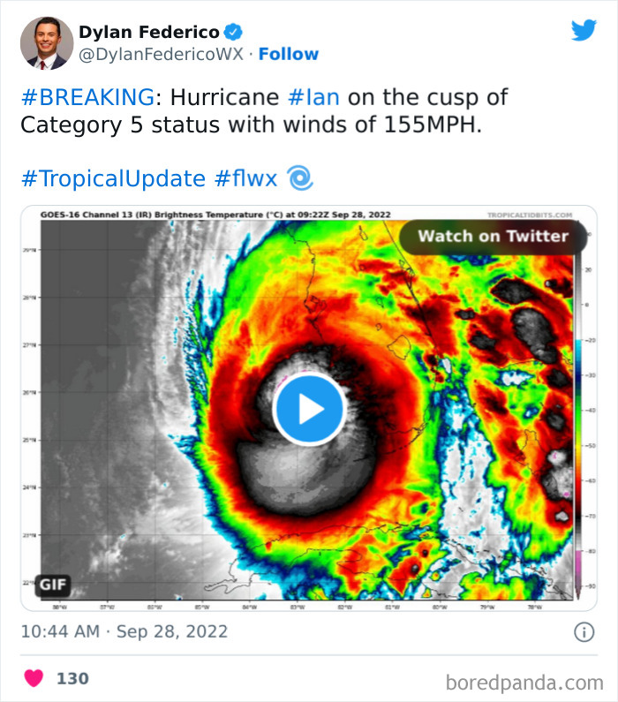Open the #TropicalUpdate hashtag

pos(112,179)
